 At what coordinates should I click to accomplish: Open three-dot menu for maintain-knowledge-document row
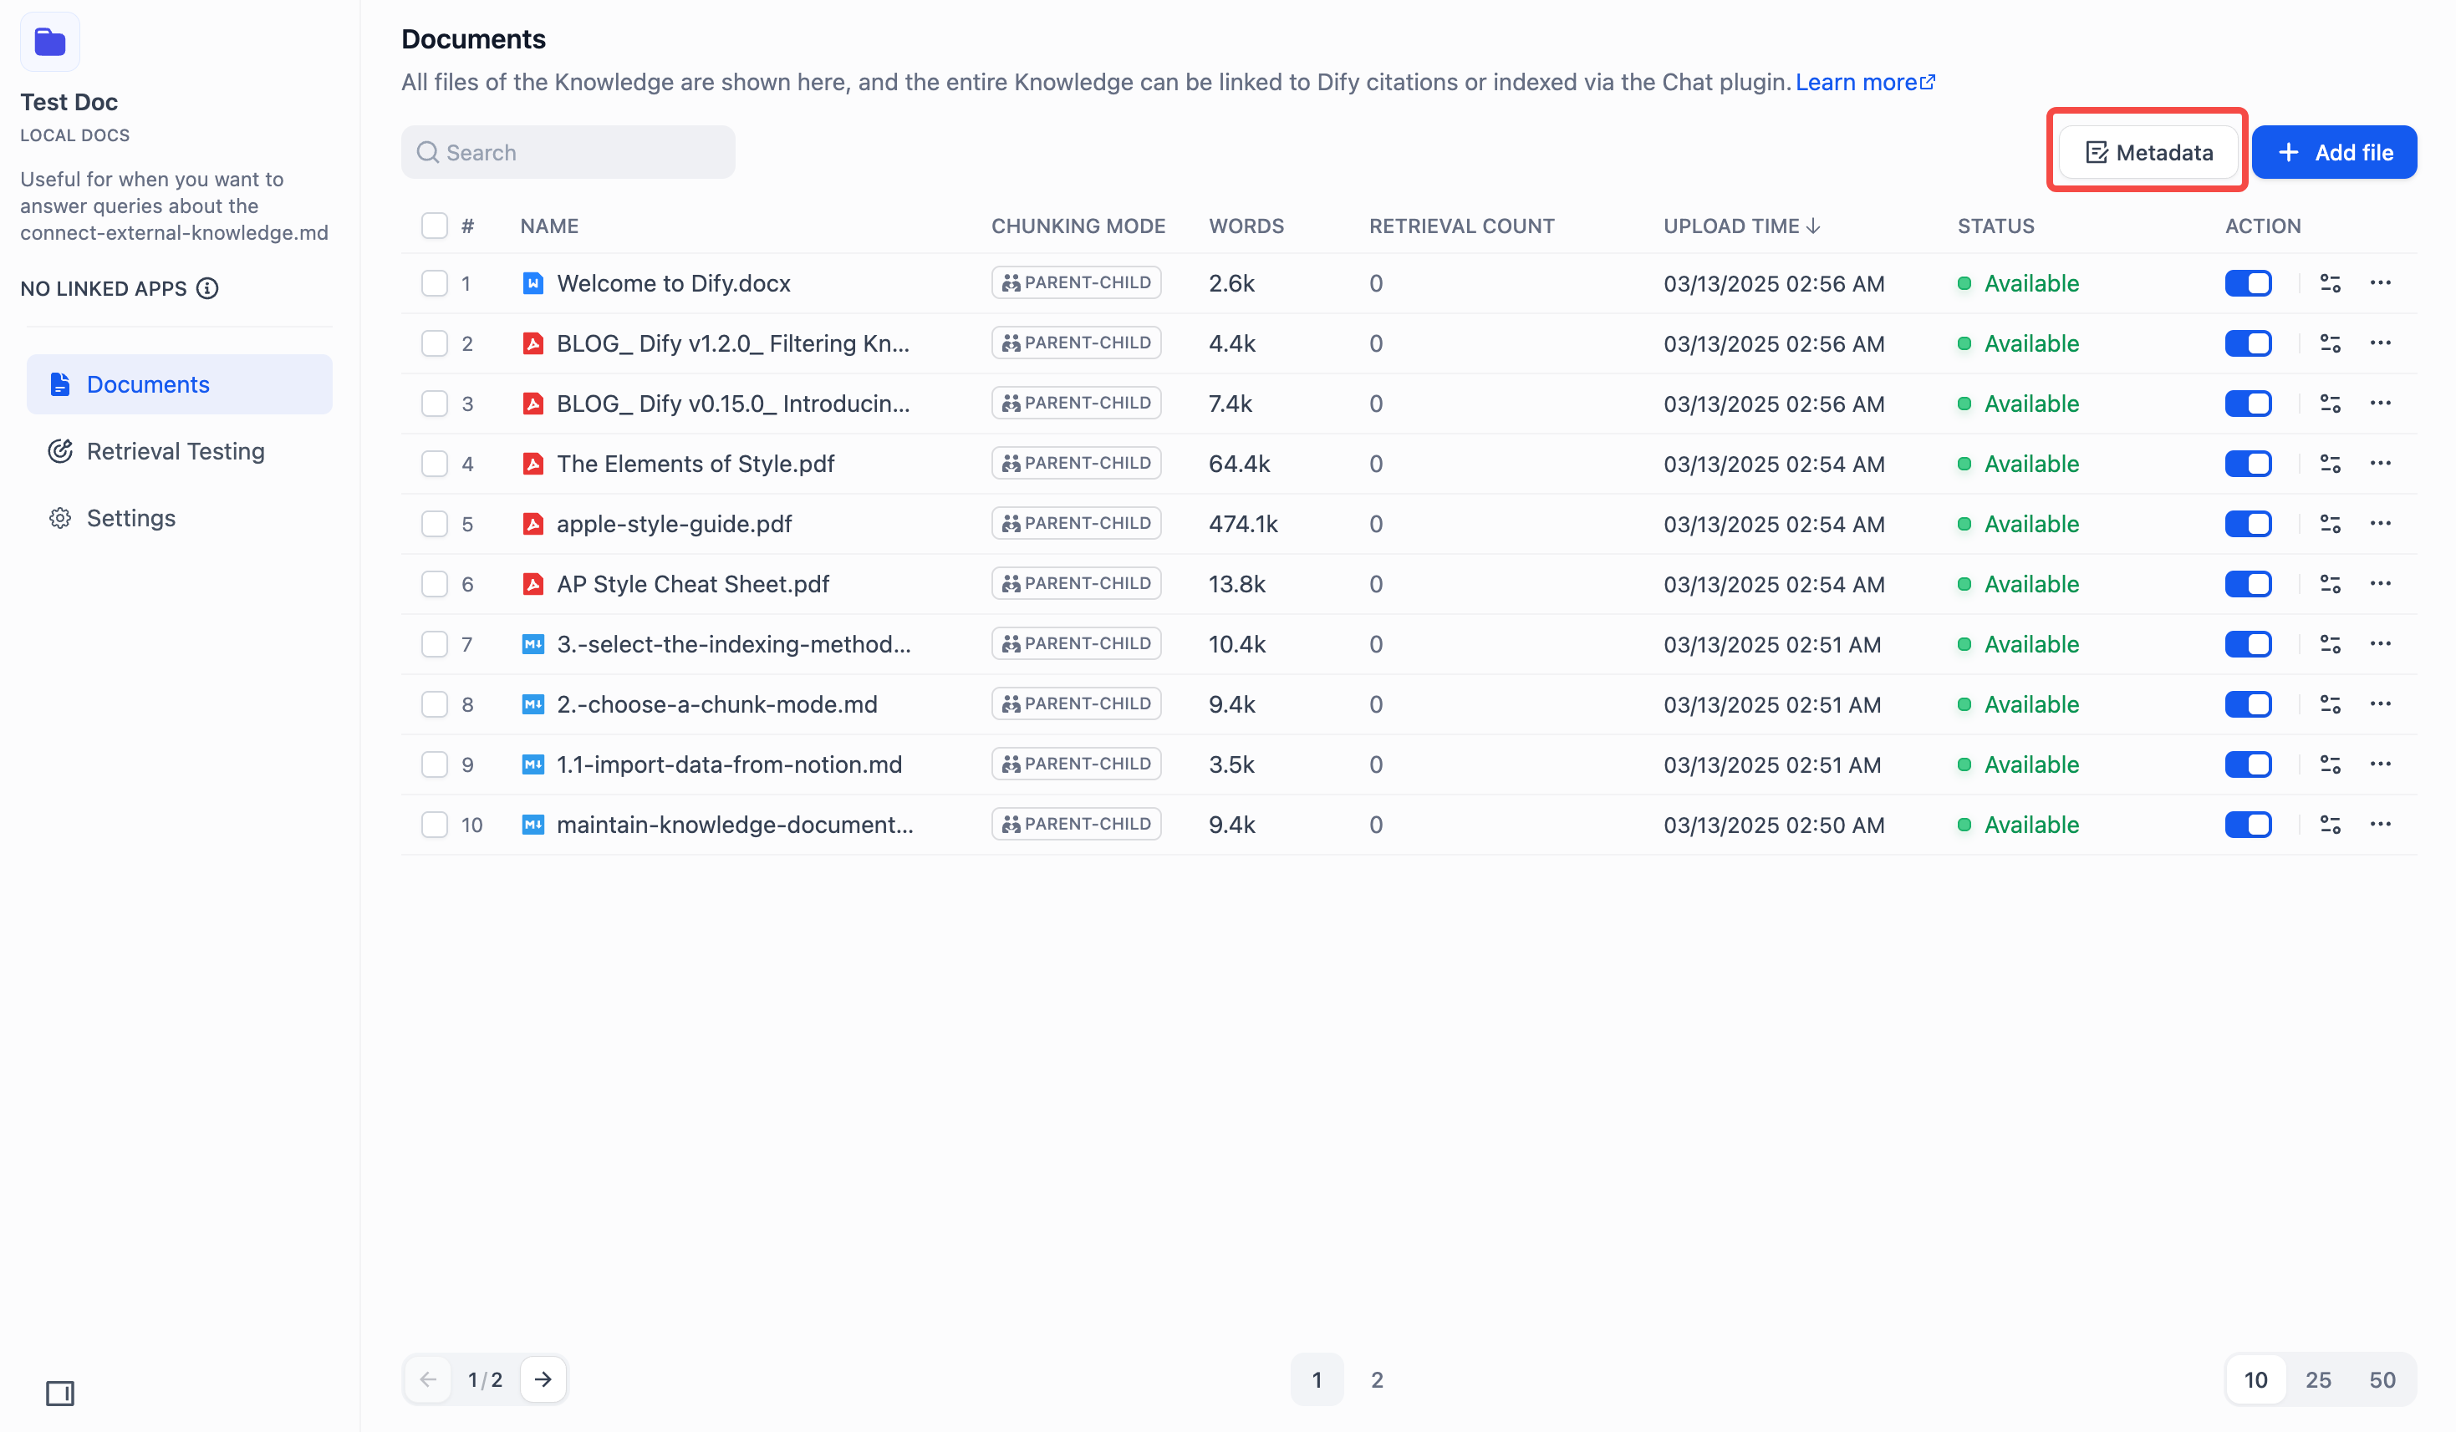(2380, 824)
